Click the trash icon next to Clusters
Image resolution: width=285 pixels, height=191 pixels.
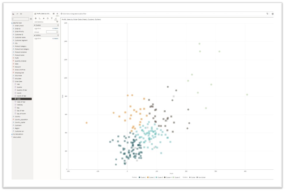pos(58,25)
